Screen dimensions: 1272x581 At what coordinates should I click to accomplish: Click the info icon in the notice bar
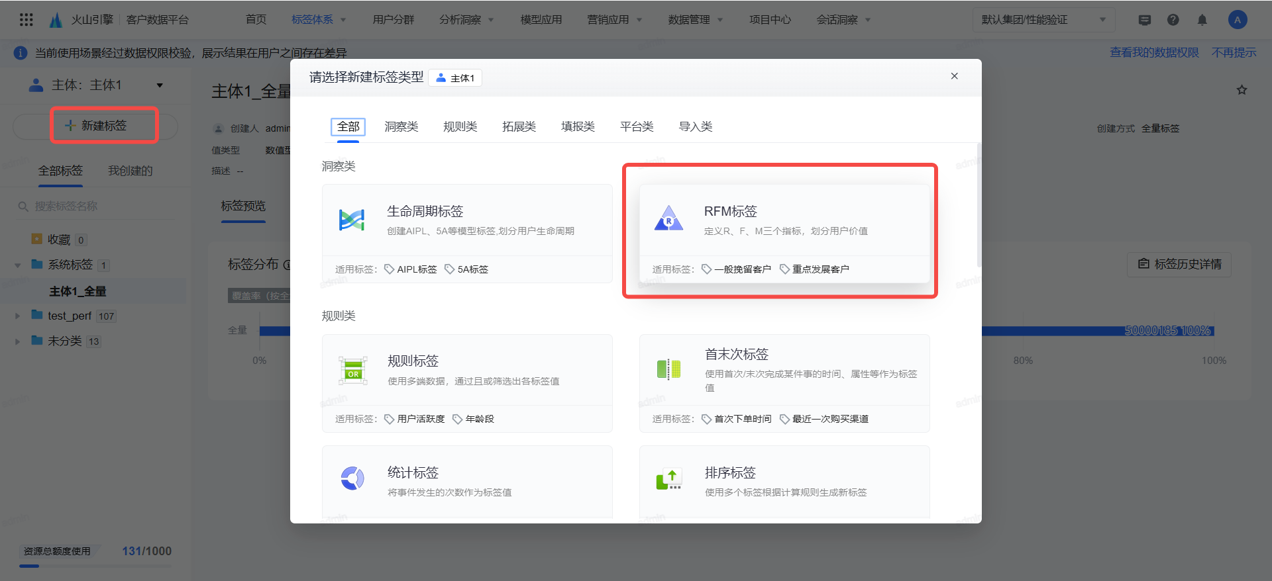point(21,53)
